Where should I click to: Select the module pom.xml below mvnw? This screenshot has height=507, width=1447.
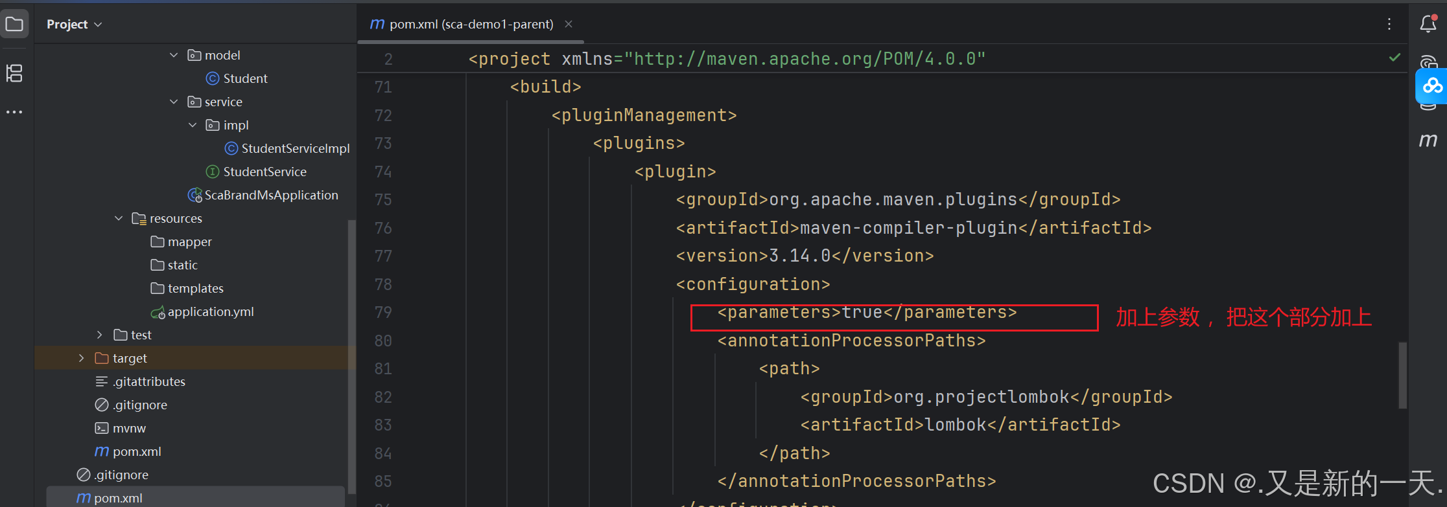[x=137, y=451]
